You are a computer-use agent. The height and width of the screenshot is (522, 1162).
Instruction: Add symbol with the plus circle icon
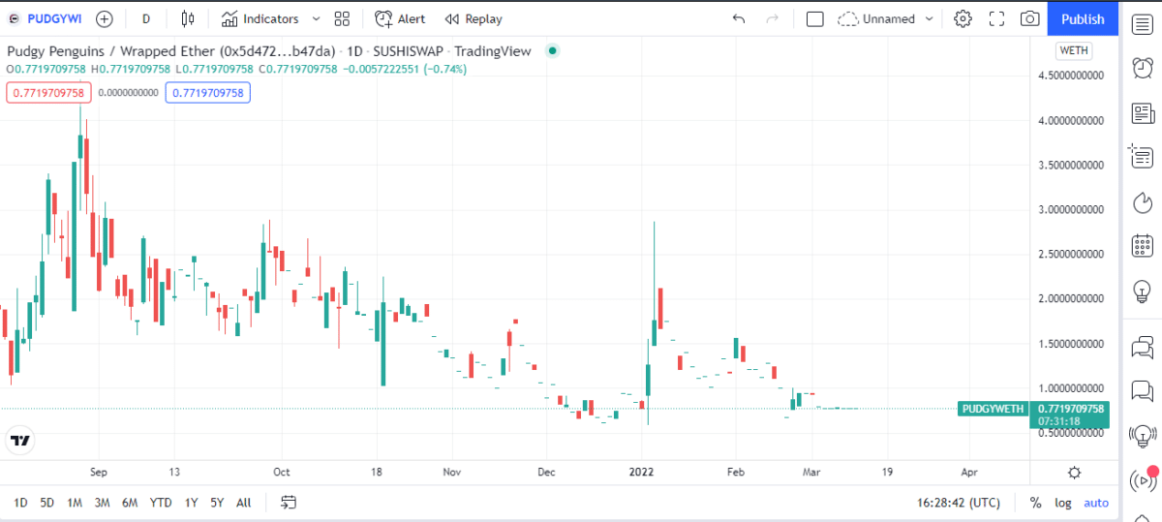[x=105, y=18]
